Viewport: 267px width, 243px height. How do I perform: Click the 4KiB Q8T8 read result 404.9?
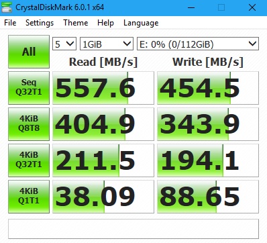point(103,124)
